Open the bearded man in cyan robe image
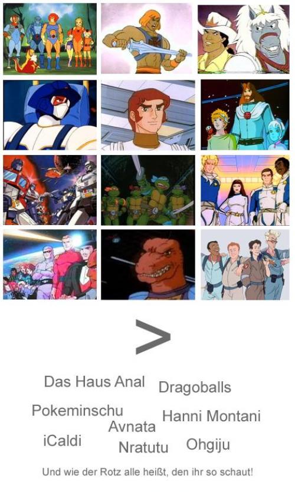Screen dimensions: 295x492 click(245, 114)
